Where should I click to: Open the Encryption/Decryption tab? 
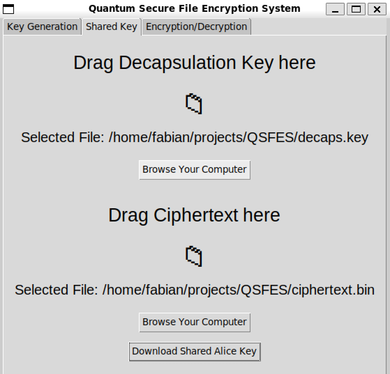196,27
